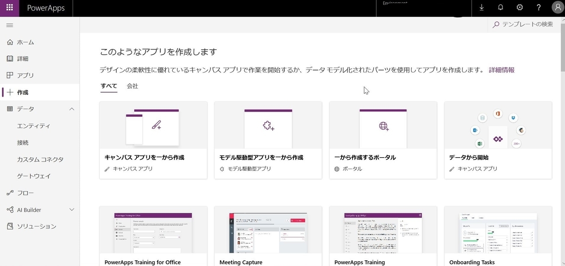Click 一から作成するポータル title
Viewport: 565px width, 266px height.
coord(365,157)
